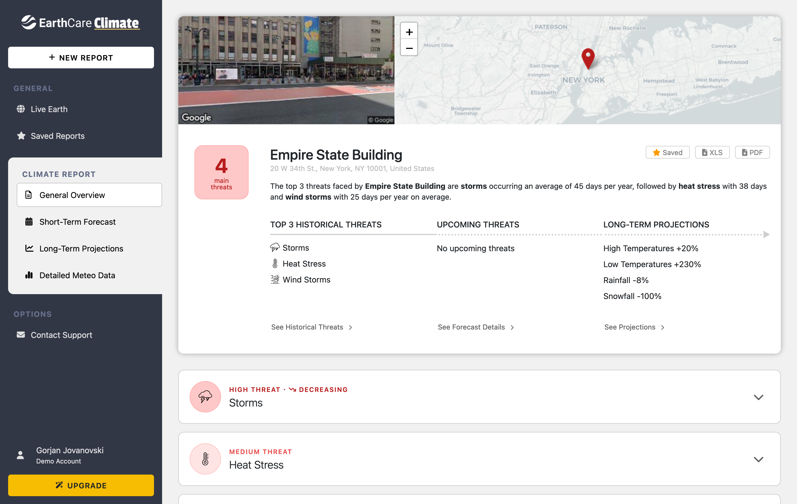Select the General Overview tab
Screen dimensions: 797x504
(x=89, y=195)
